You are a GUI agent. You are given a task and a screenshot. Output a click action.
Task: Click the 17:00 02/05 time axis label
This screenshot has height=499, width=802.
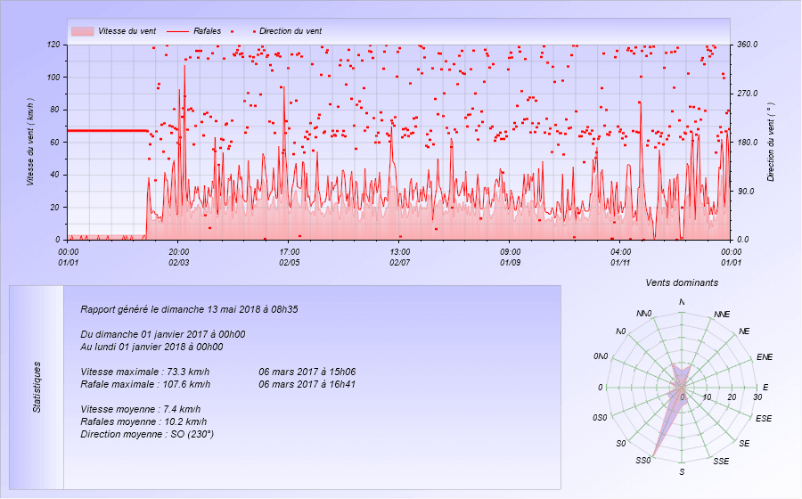coord(290,257)
